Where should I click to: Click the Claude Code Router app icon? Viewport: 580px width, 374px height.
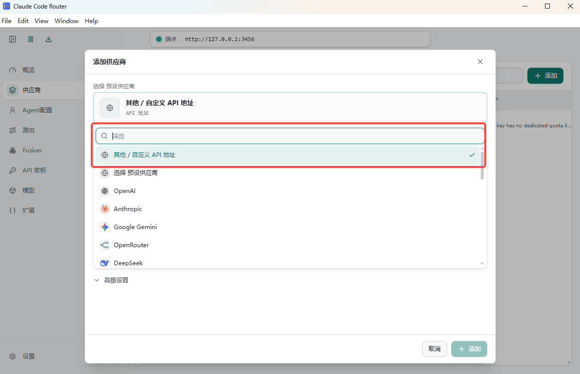pyautogui.click(x=7, y=7)
